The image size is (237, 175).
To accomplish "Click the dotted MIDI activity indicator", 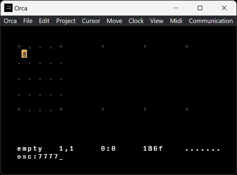I will click(x=203, y=150).
